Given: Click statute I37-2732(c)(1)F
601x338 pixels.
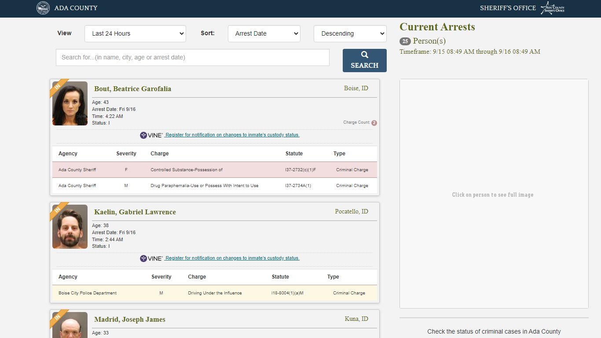Looking at the screenshot, I should [300, 170].
